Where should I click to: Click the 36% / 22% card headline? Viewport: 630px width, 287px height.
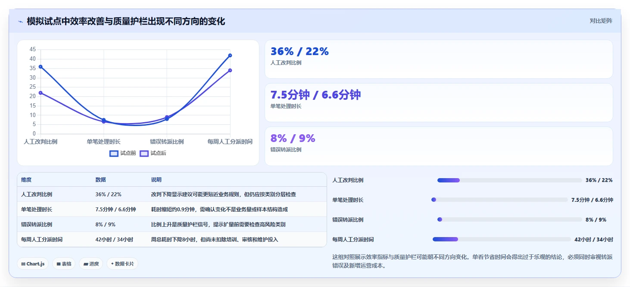(299, 52)
